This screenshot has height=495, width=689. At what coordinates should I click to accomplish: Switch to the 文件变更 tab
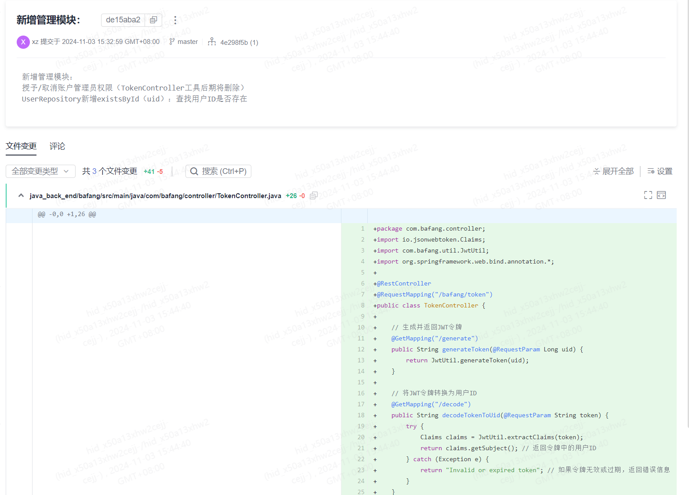[x=21, y=146]
